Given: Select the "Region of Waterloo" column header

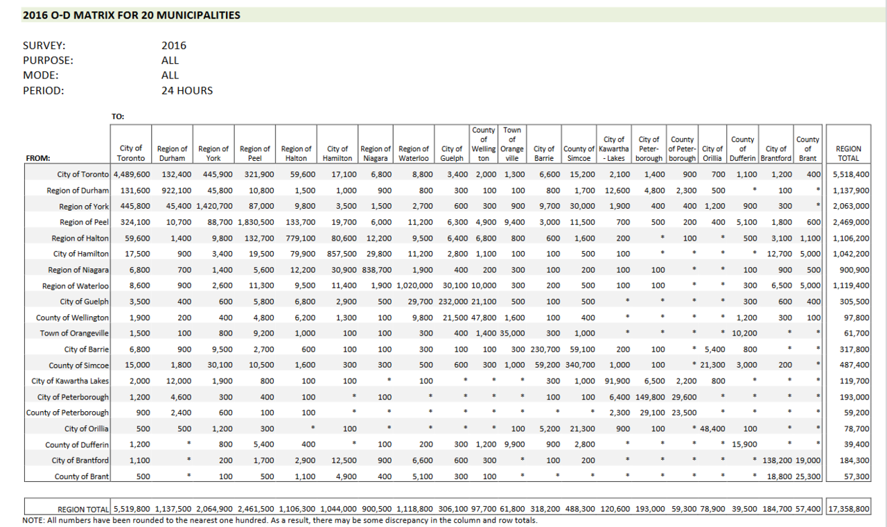Looking at the screenshot, I should coord(414,153).
